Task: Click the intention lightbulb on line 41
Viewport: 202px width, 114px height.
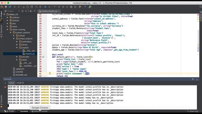Action: (x=50, y=73)
